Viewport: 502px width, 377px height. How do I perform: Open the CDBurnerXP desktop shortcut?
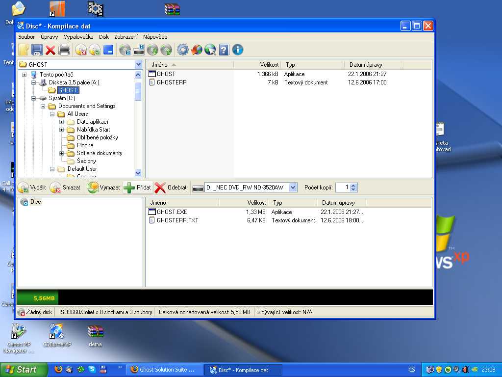pyautogui.click(x=57, y=335)
